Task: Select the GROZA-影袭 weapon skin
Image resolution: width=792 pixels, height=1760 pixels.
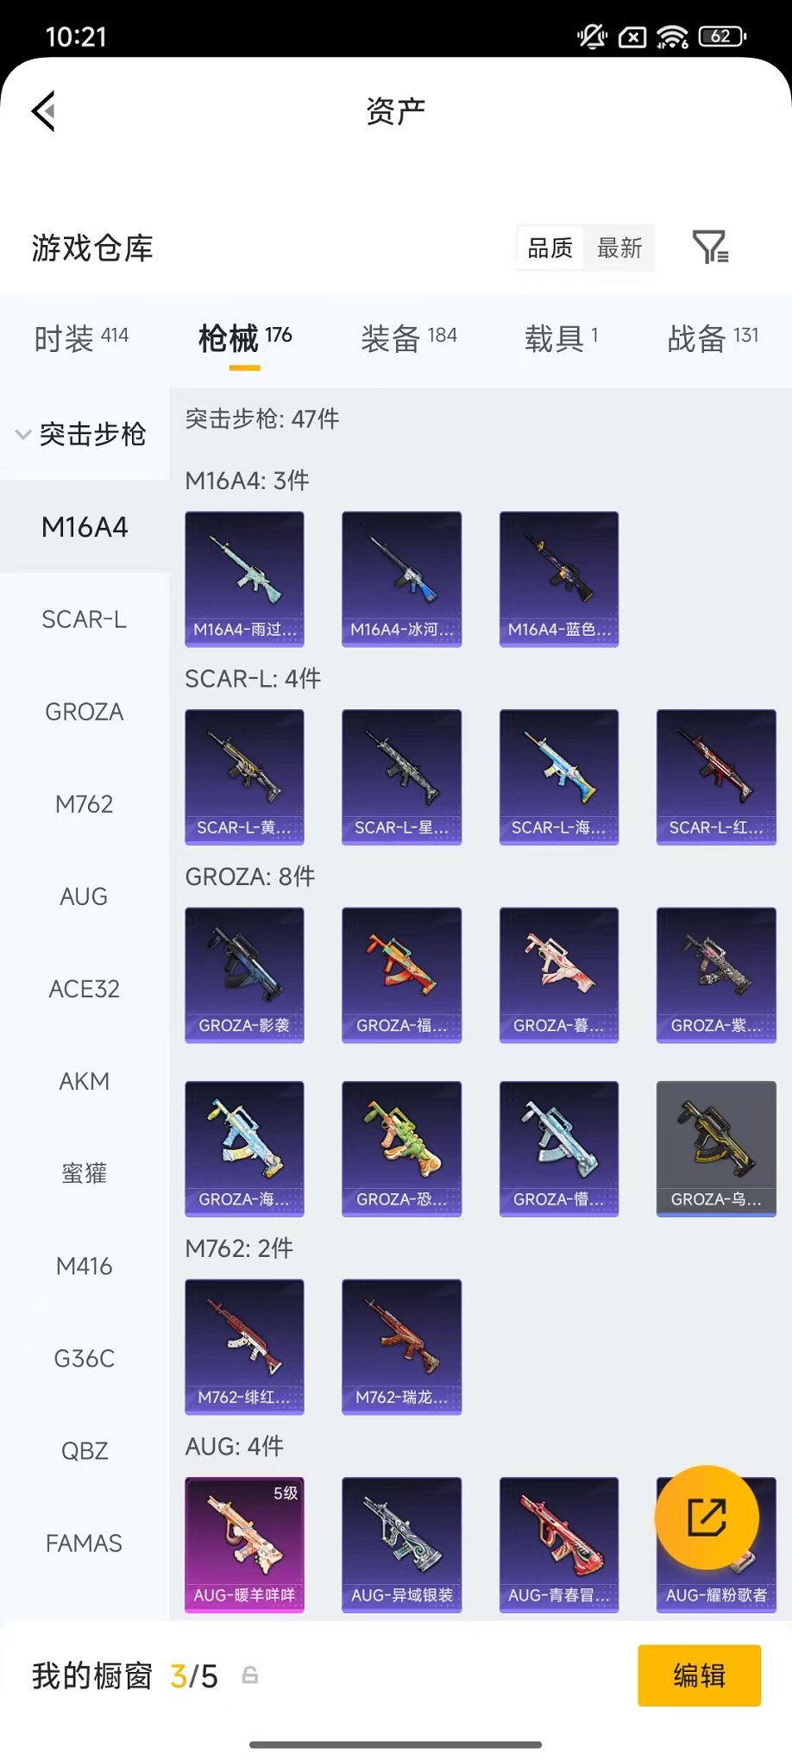Action: [244, 975]
